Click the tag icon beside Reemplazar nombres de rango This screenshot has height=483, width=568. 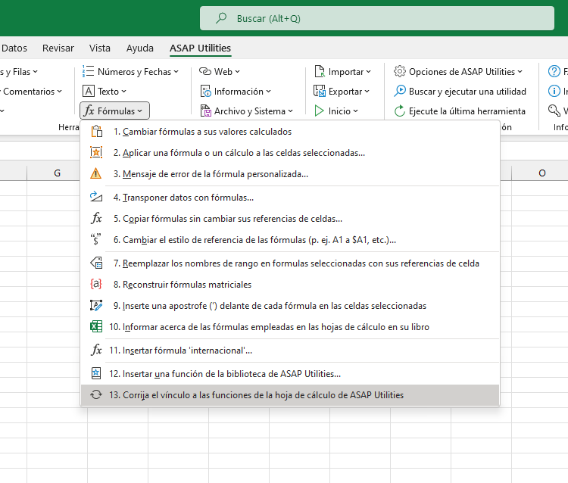pyautogui.click(x=96, y=263)
